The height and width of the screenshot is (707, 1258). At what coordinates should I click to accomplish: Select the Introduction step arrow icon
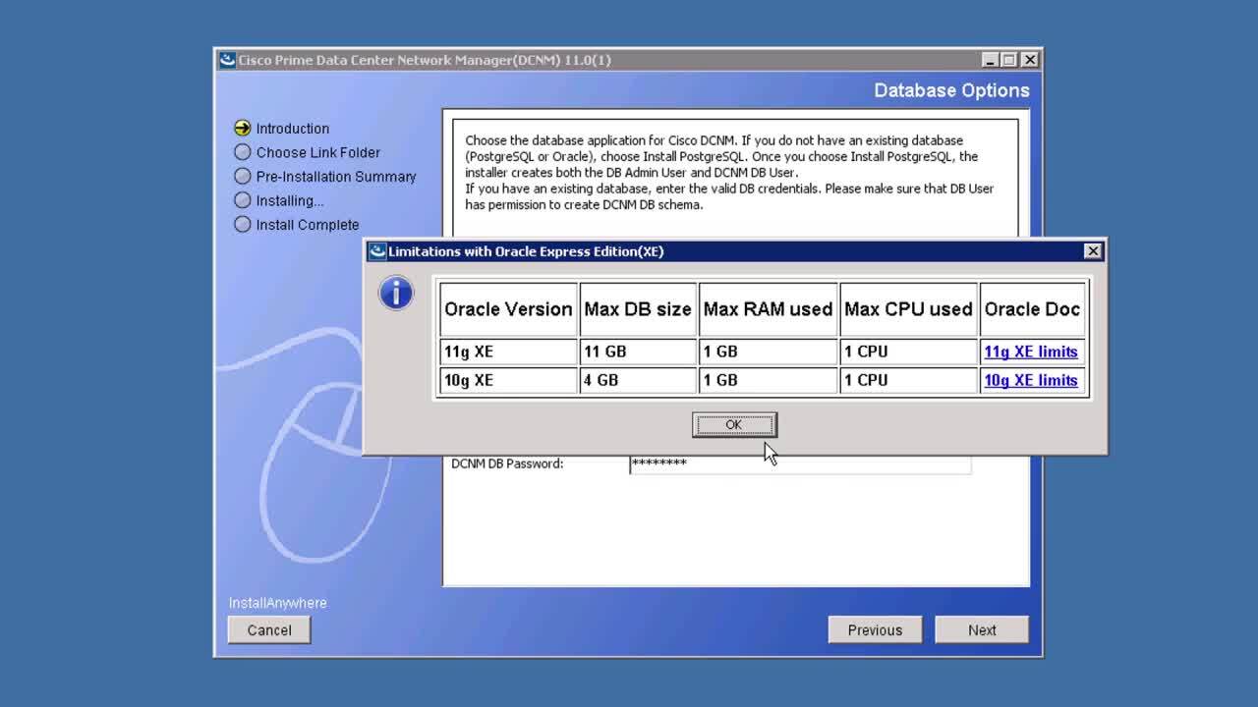[243, 129]
